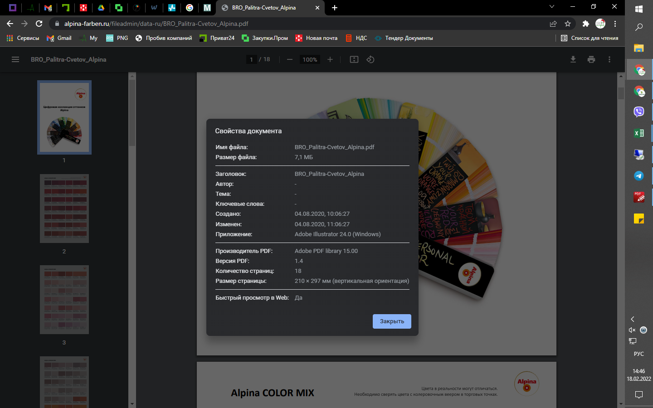Open the Windows notification center

pos(639,395)
